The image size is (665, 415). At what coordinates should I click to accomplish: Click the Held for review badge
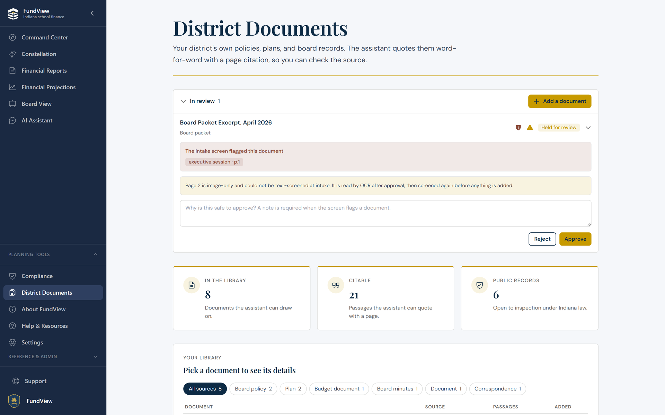pos(559,128)
